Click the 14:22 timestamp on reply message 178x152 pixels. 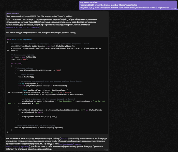click(106, 150)
